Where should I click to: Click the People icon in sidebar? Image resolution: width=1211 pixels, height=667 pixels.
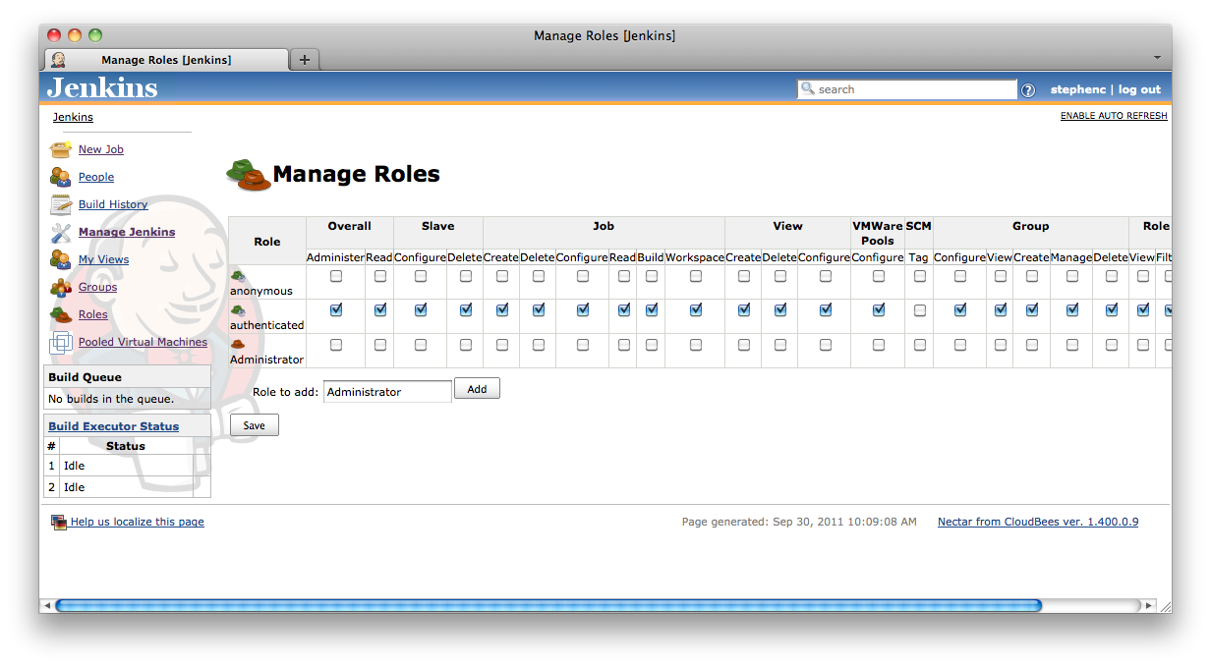click(x=61, y=177)
